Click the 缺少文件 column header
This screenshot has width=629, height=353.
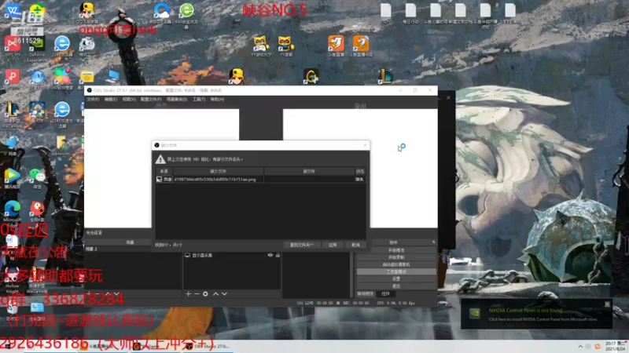coord(219,171)
